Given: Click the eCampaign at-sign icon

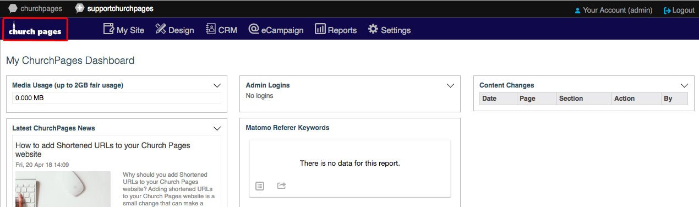Looking at the screenshot, I should [254, 29].
